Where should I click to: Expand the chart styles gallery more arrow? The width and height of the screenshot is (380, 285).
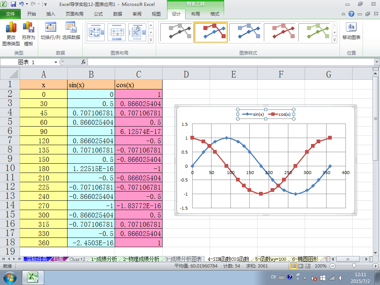coord(334,40)
